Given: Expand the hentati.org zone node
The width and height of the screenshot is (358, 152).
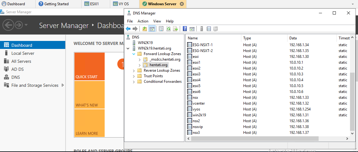Looking at the screenshot, I should coord(140,65).
